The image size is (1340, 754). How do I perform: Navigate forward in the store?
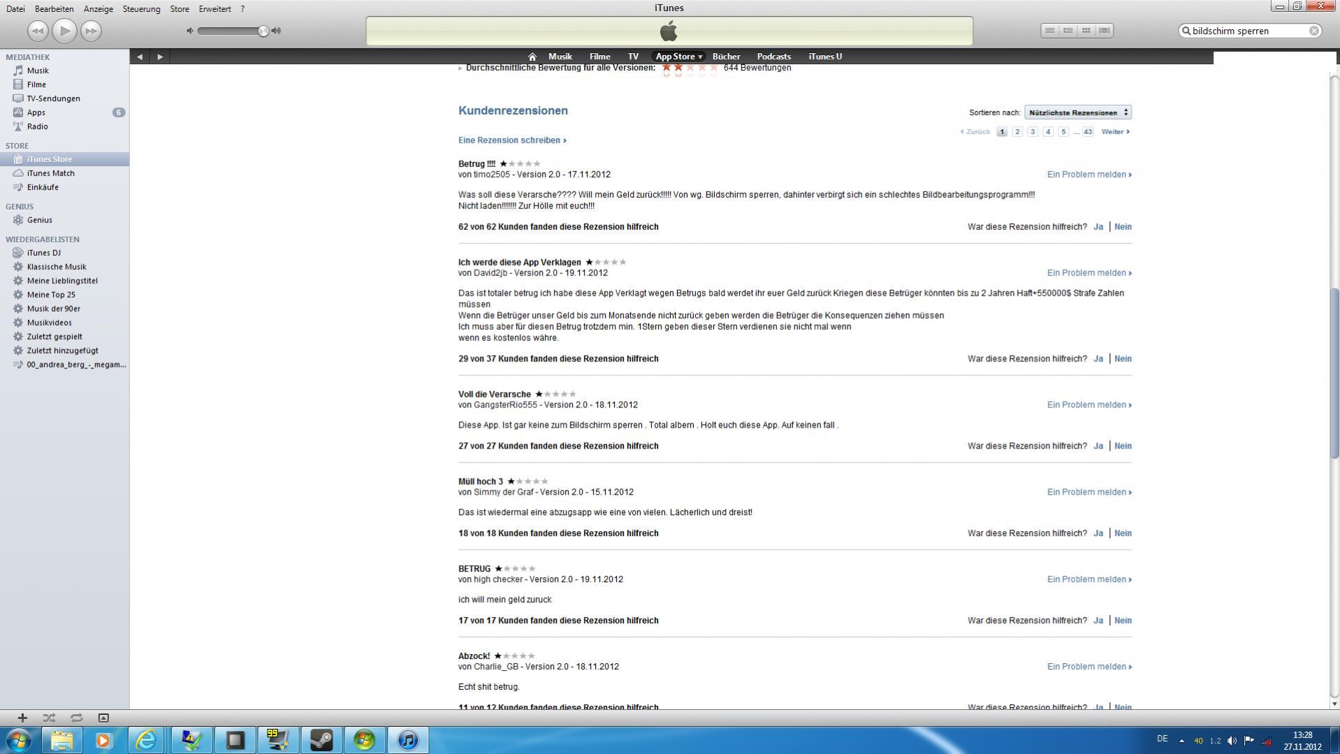click(160, 57)
